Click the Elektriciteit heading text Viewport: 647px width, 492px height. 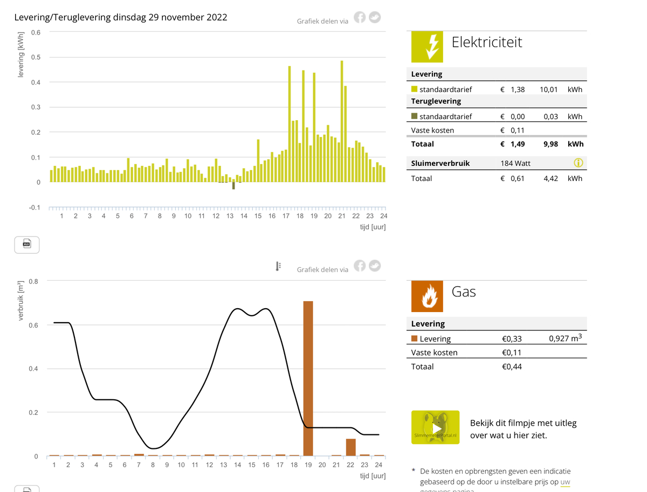click(x=486, y=42)
